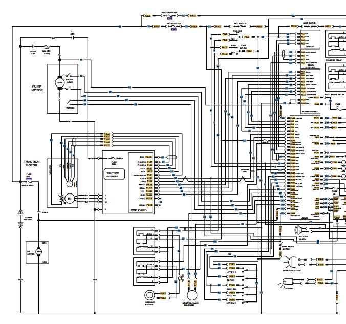Select the upper relay box above warning buzzer

click(x=144, y=241)
